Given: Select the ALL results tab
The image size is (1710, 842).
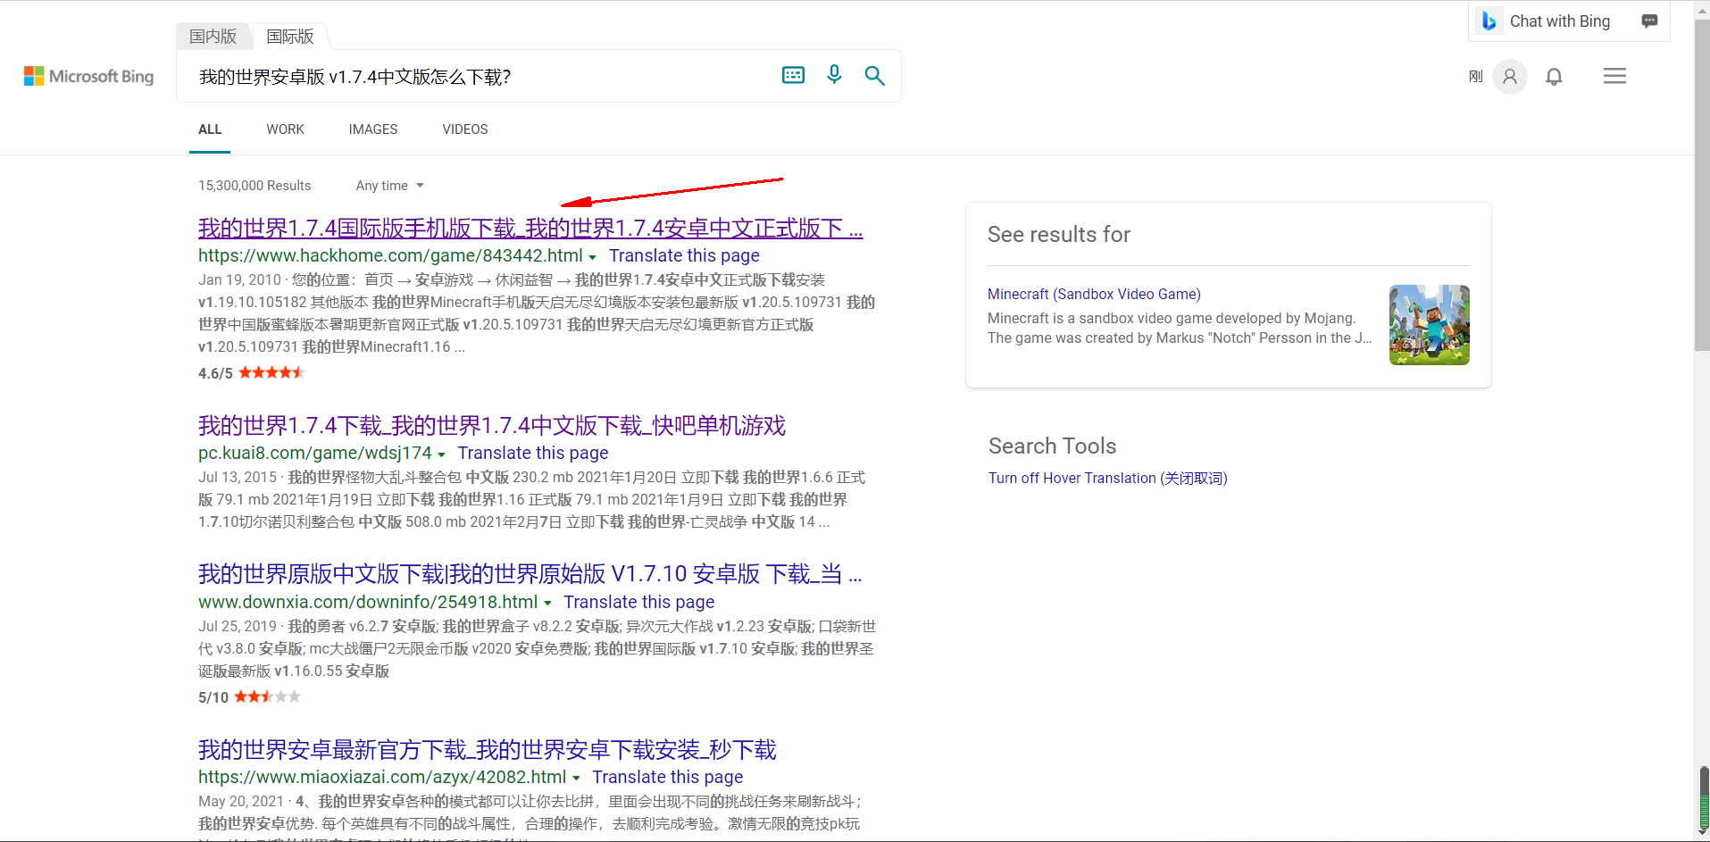Looking at the screenshot, I should coord(210,129).
